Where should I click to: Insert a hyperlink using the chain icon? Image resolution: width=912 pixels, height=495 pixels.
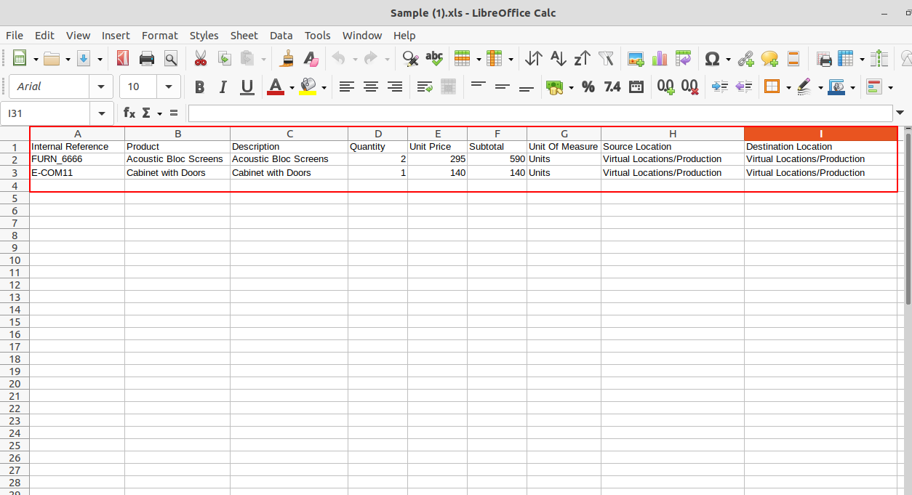(x=745, y=59)
